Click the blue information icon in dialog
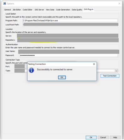This screenshot has width=124, height=140. click(31, 70)
